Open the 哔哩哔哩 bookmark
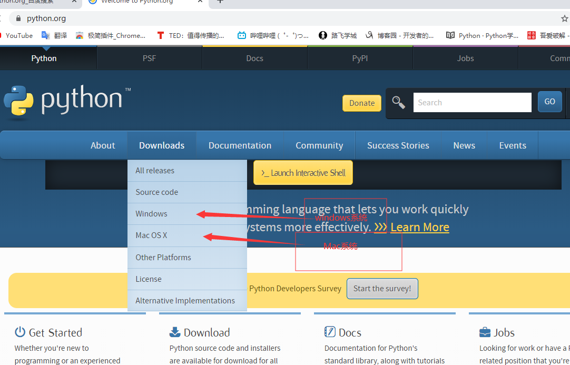 click(x=273, y=36)
